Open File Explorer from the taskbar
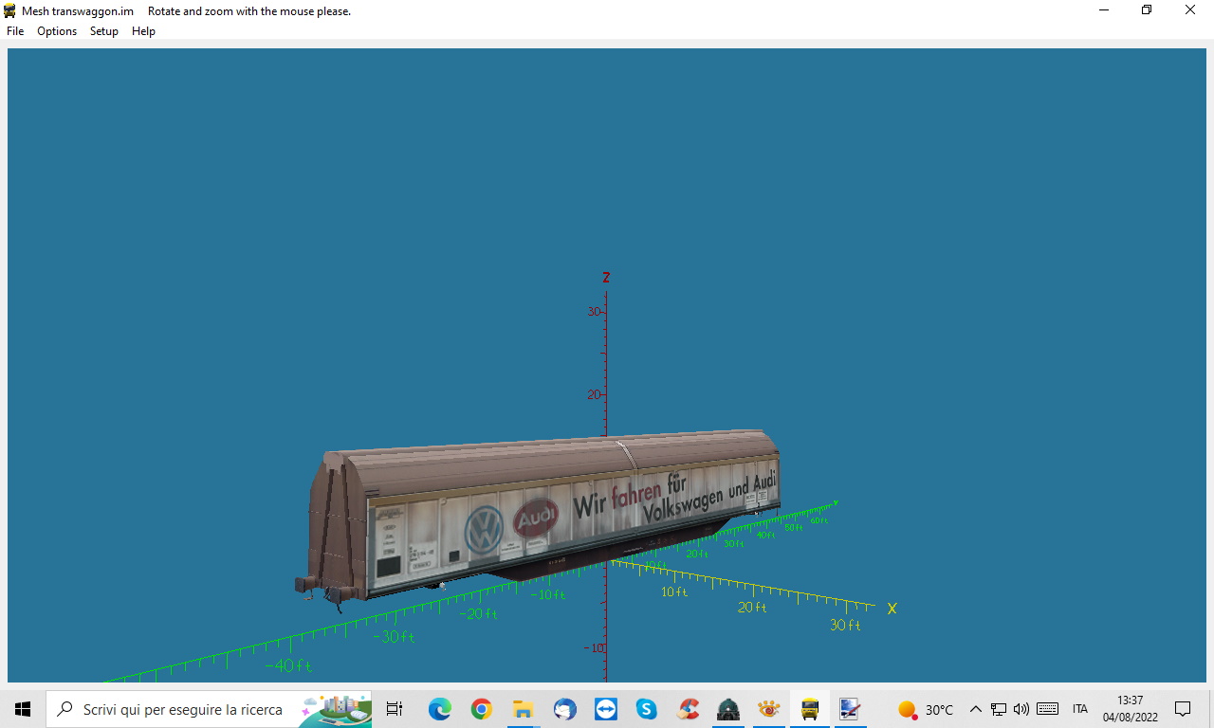Screen dimensions: 1214x728 [x=523, y=709]
